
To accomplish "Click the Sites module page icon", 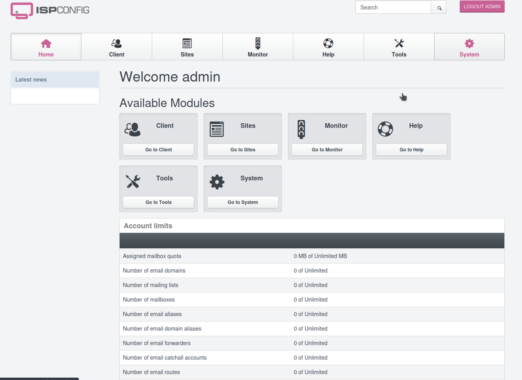I will [216, 129].
